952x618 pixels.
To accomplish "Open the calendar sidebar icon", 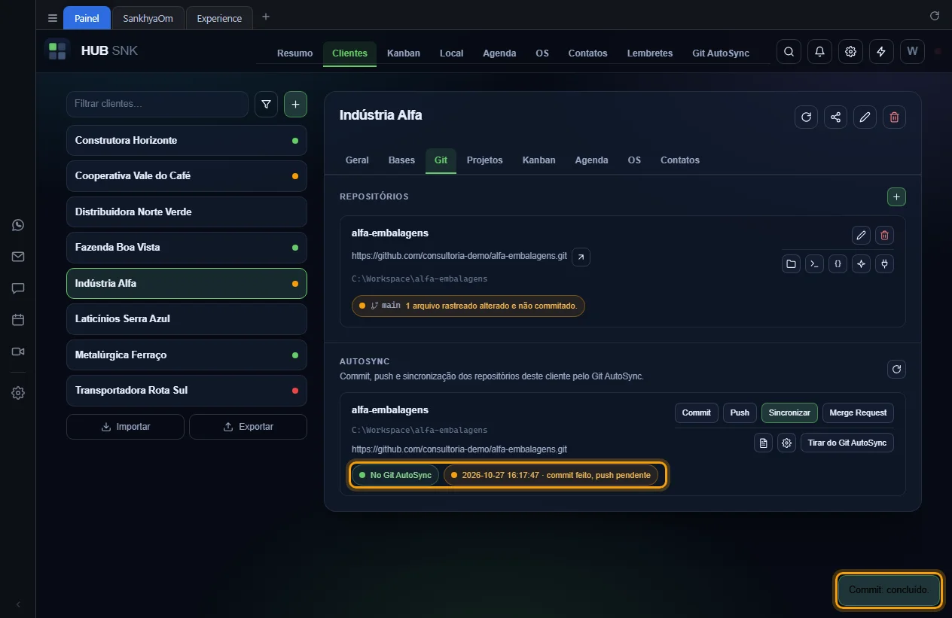I will (x=18, y=320).
